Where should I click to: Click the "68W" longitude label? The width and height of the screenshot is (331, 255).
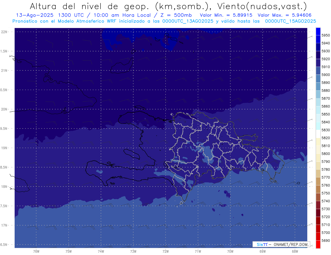[x=295, y=251]
